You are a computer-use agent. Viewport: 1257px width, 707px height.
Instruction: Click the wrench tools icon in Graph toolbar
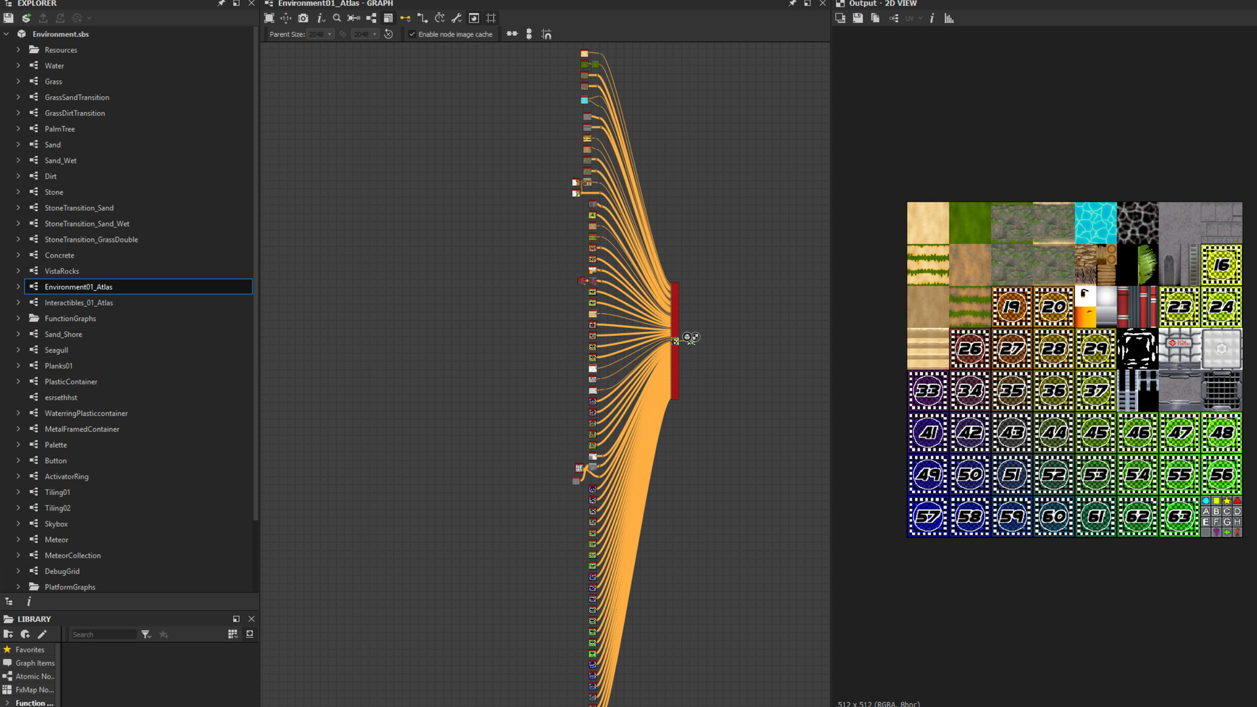click(x=456, y=18)
